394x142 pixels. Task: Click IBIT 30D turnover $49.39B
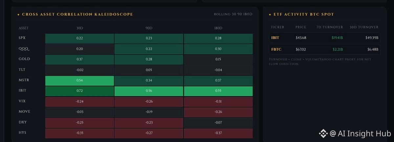click(x=372, y=38)
